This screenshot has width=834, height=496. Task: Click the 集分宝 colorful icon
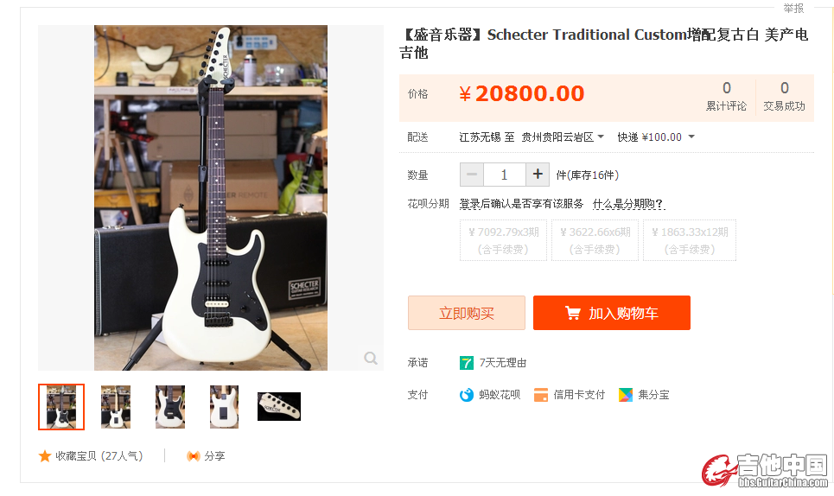coord(626,395)
